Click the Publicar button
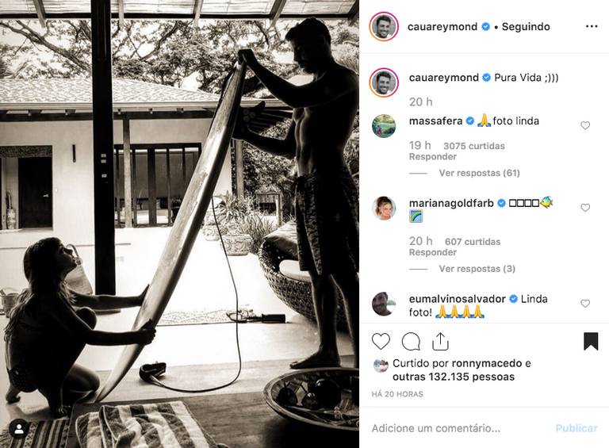 click(576, 428)
